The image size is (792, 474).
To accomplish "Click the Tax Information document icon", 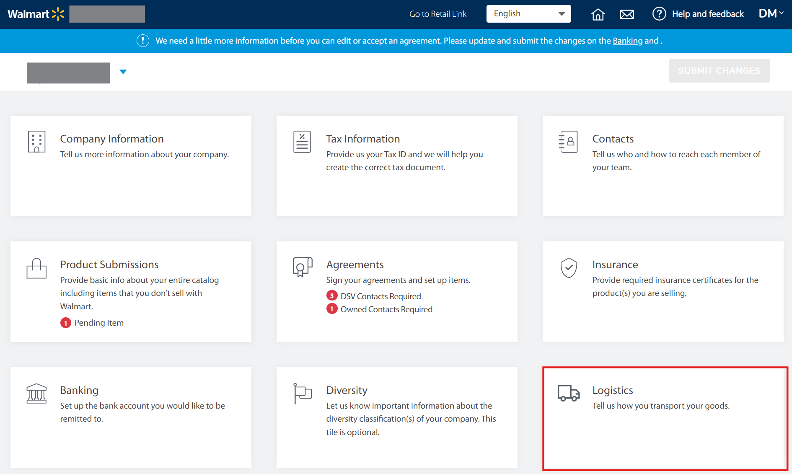I will click(x=302, y=142).
